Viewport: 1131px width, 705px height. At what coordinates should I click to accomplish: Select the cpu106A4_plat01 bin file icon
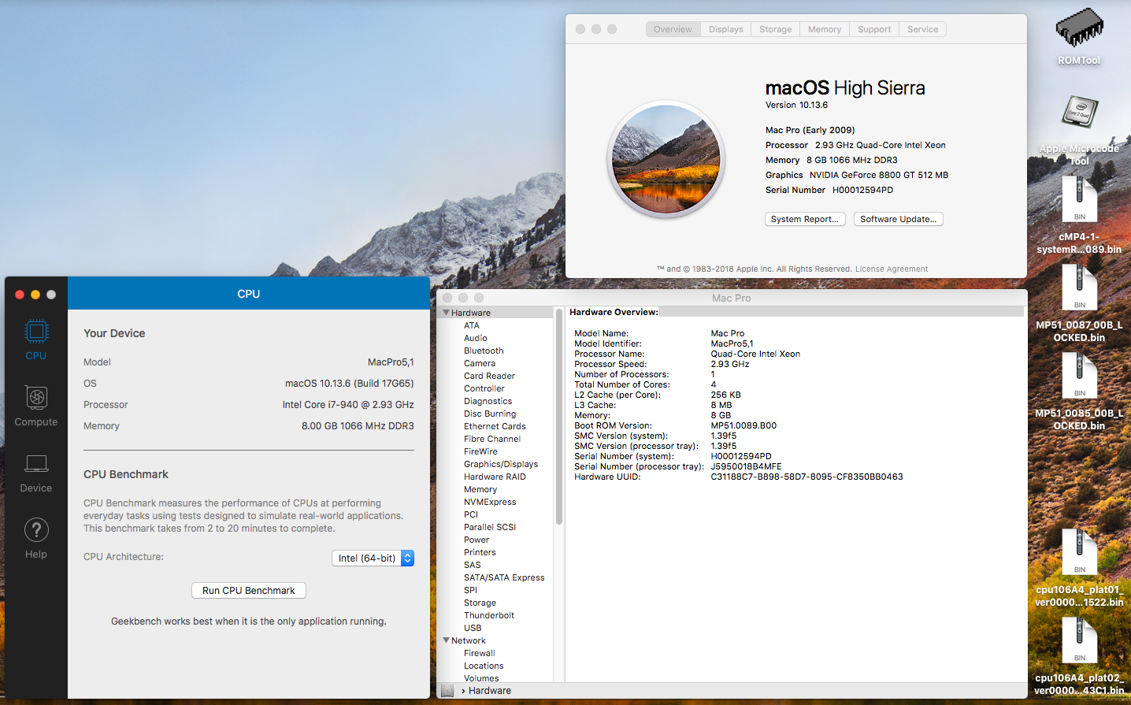tap(1080, 553)
